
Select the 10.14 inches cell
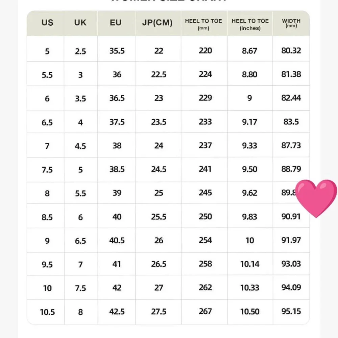coord(249,264)
